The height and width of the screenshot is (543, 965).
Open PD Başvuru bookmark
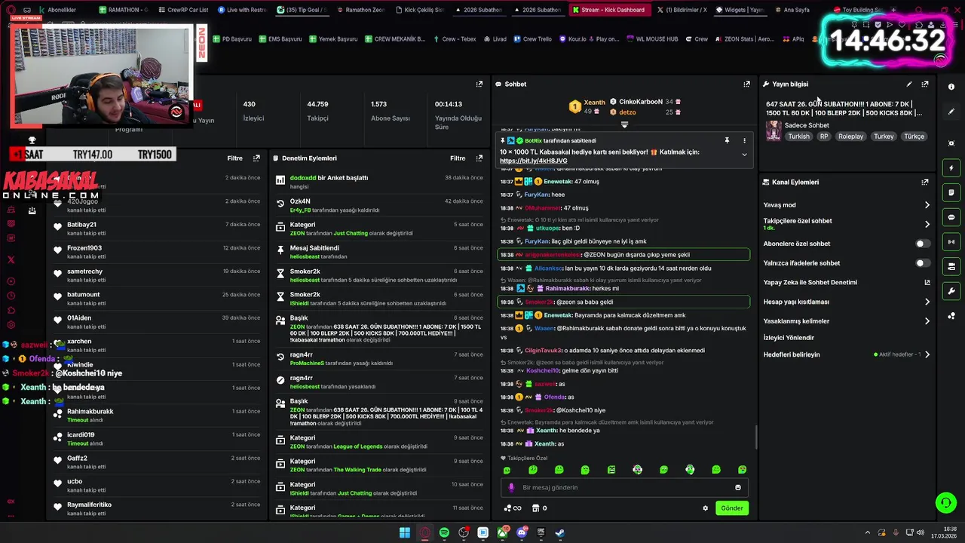point(232,39)
